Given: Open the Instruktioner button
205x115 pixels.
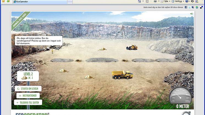Looking at the screenshot, I should tap(28, 96).
